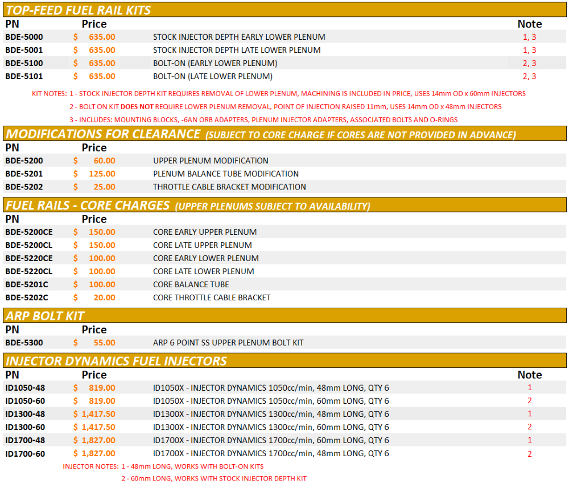Click injector note '48mm LONG, WORKS WITH BOLT-ON KITS'
This screenshot has width=569, height=484.
click(192, 466)
